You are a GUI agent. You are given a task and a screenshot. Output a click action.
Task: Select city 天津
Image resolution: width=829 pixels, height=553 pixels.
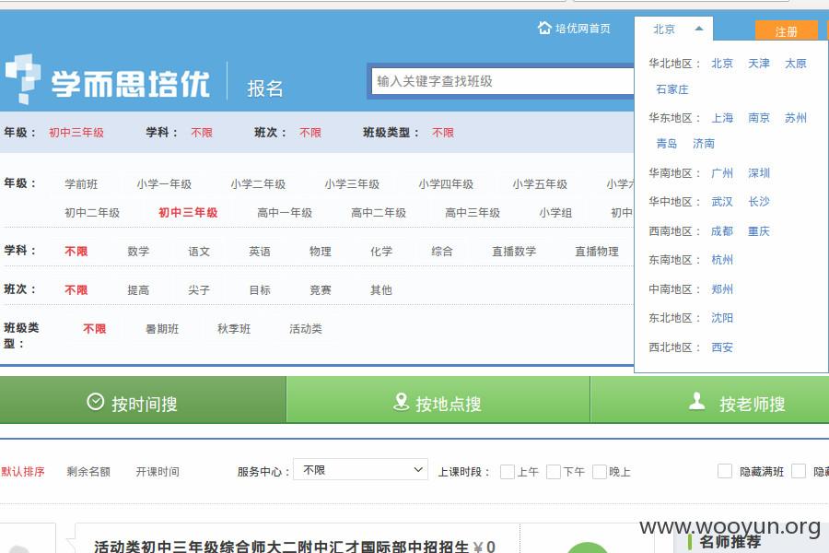(x=759, y=64)
